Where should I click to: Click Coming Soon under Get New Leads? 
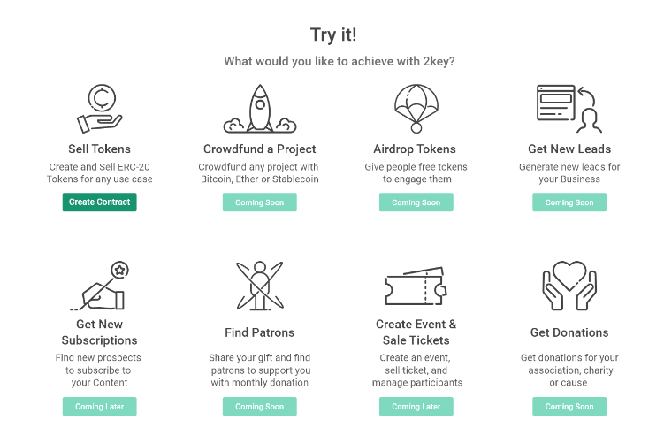569,202
